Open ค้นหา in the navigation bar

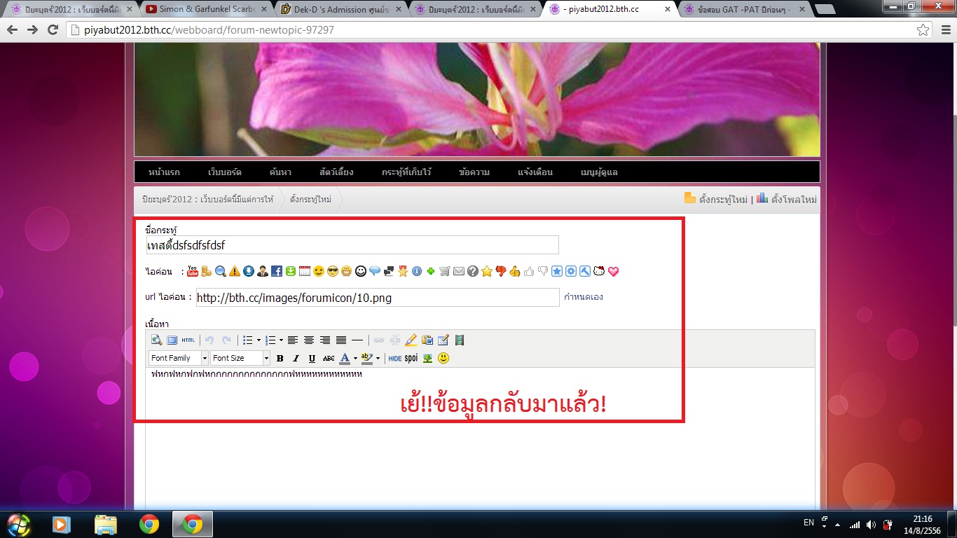coord(280,172)
